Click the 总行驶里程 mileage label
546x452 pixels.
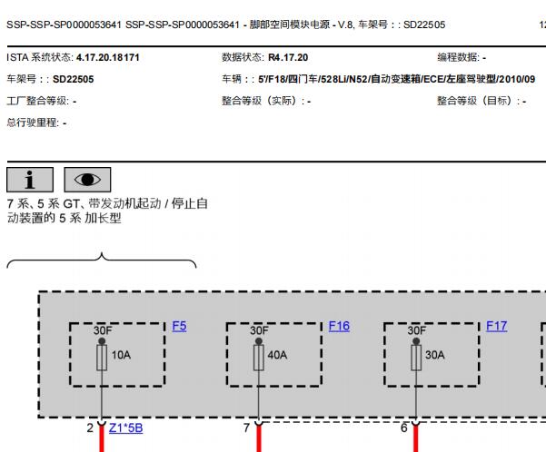point(33,123)
